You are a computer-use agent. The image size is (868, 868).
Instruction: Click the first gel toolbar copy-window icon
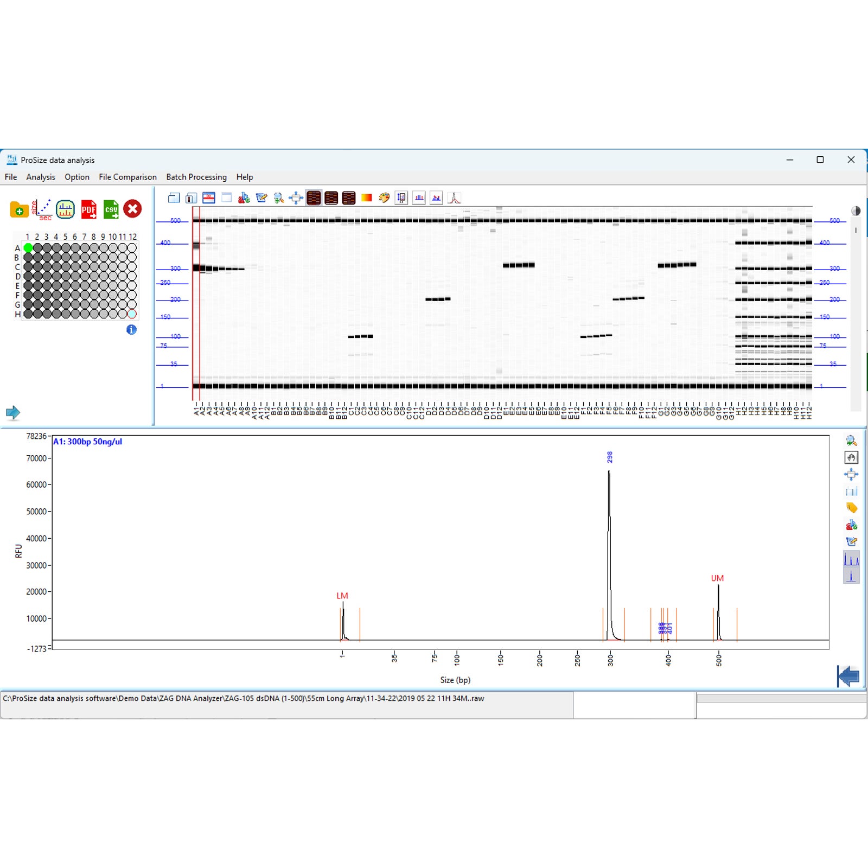tap(174, 198)
